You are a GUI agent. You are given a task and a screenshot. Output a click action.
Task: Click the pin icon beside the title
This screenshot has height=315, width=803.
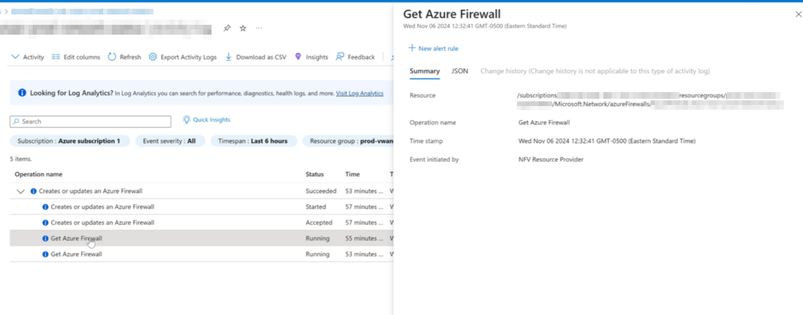227,28
